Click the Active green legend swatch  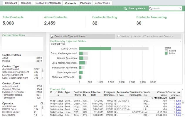coord(166,53)
